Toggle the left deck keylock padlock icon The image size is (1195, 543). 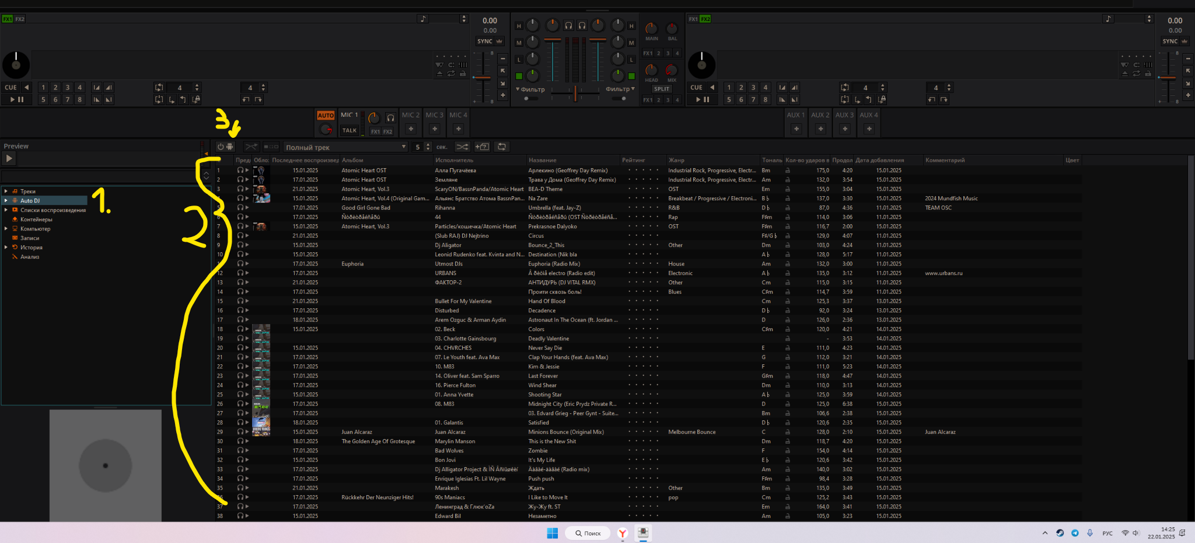click(463, 74)
